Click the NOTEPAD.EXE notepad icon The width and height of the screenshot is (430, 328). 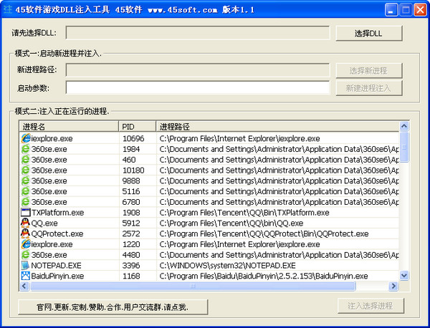[25, 265]
